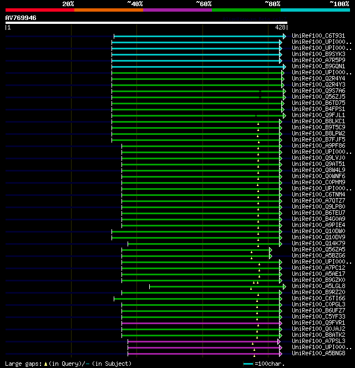The height and width of the screenshot is (368, 355).
Task: Select the UniRef100_A5BZG6 label
Action: tap(318, 255)
